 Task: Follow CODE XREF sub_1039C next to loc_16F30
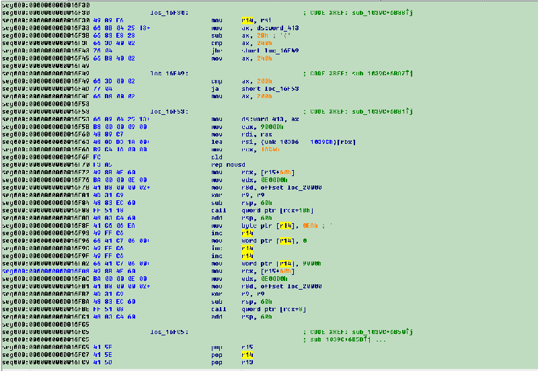382,13
